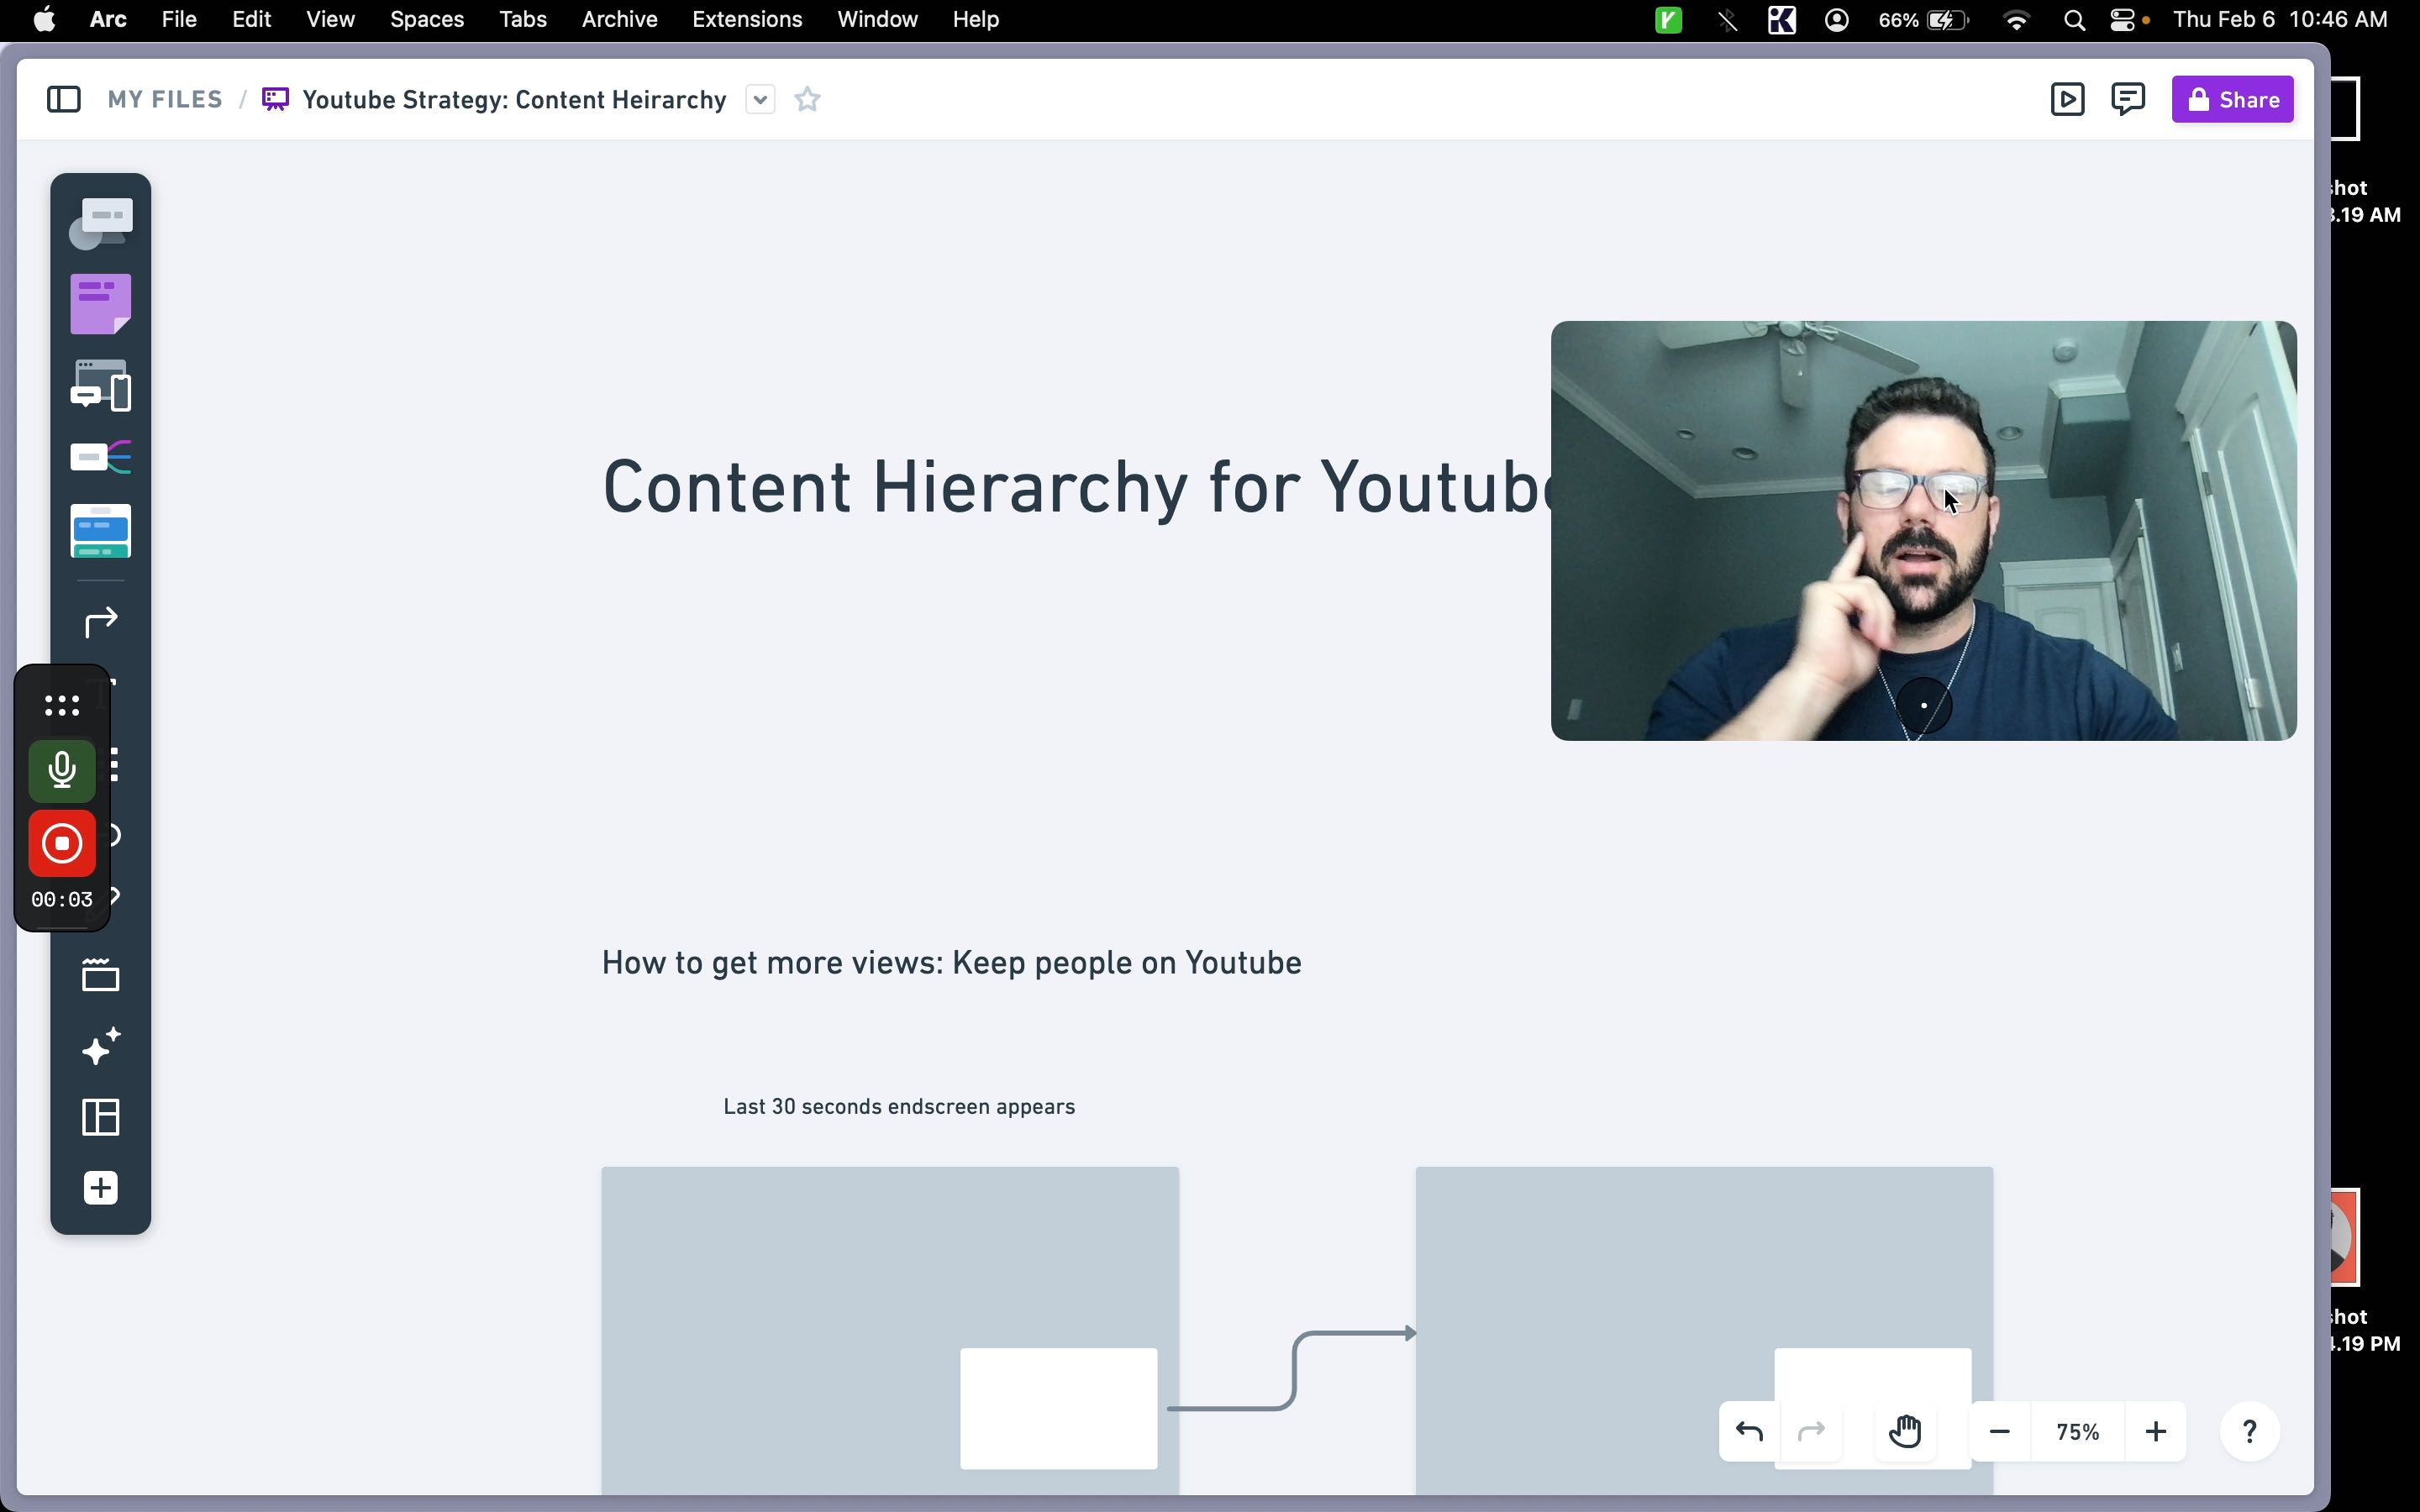Toggle the left sidebar panel

(64, 99)
